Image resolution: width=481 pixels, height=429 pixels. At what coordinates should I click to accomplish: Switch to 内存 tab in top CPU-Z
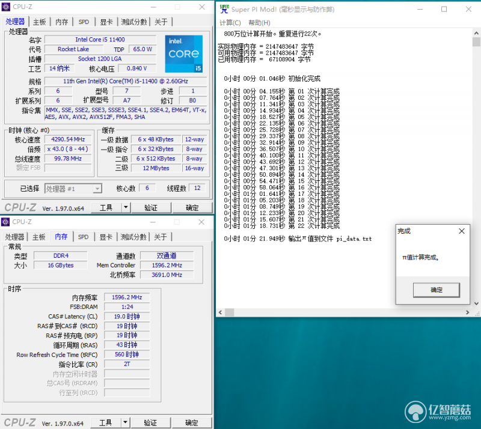(62, 22)
